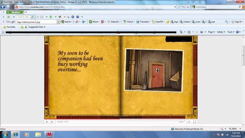Expand the address bar history dropdown arrow
The width and height of the screenshot is (245, 138).
click(x=175, y=7)
